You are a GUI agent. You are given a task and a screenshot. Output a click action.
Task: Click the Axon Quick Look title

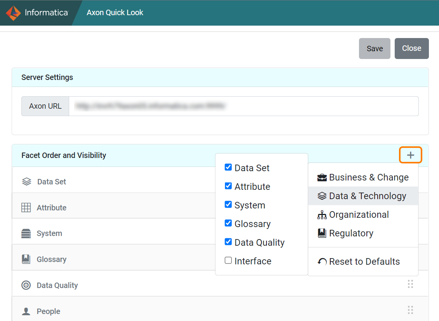click(x=115, y=12)
